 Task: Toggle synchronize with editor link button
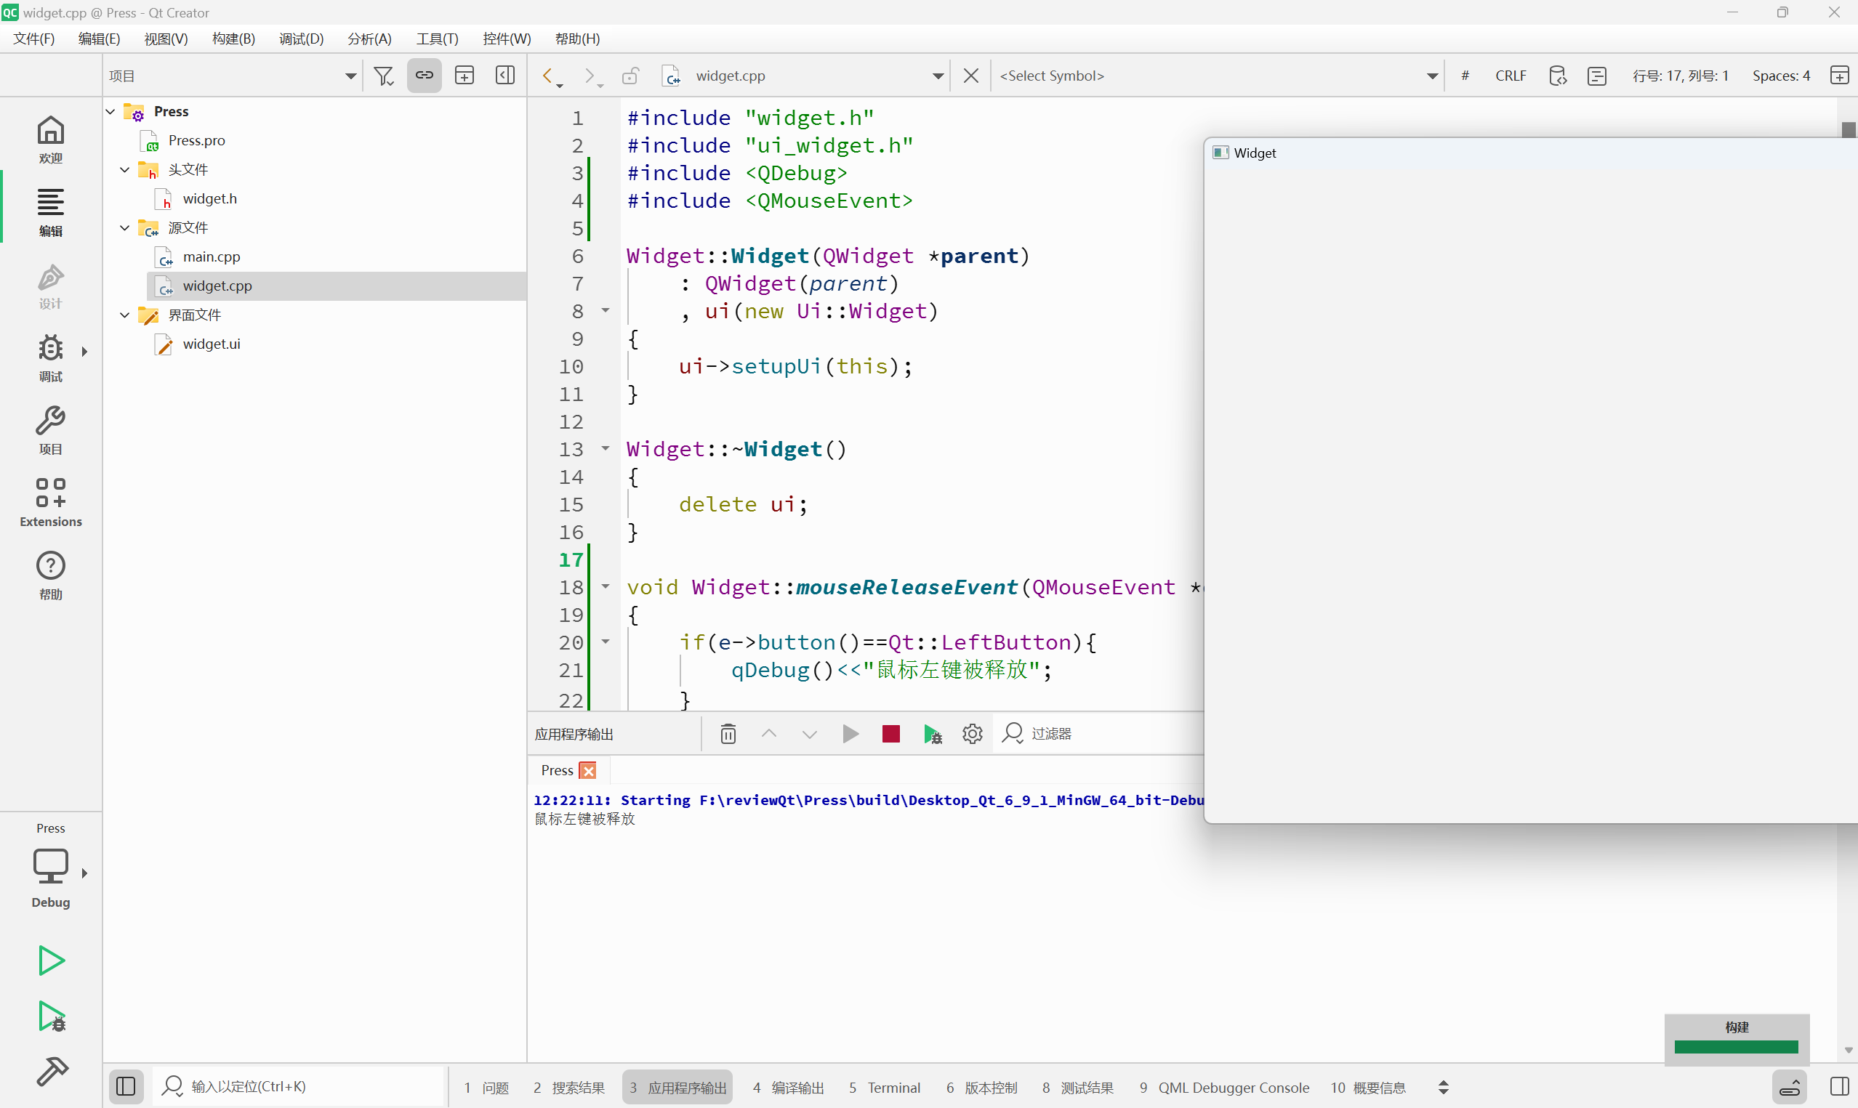click(x=425, y=76)
